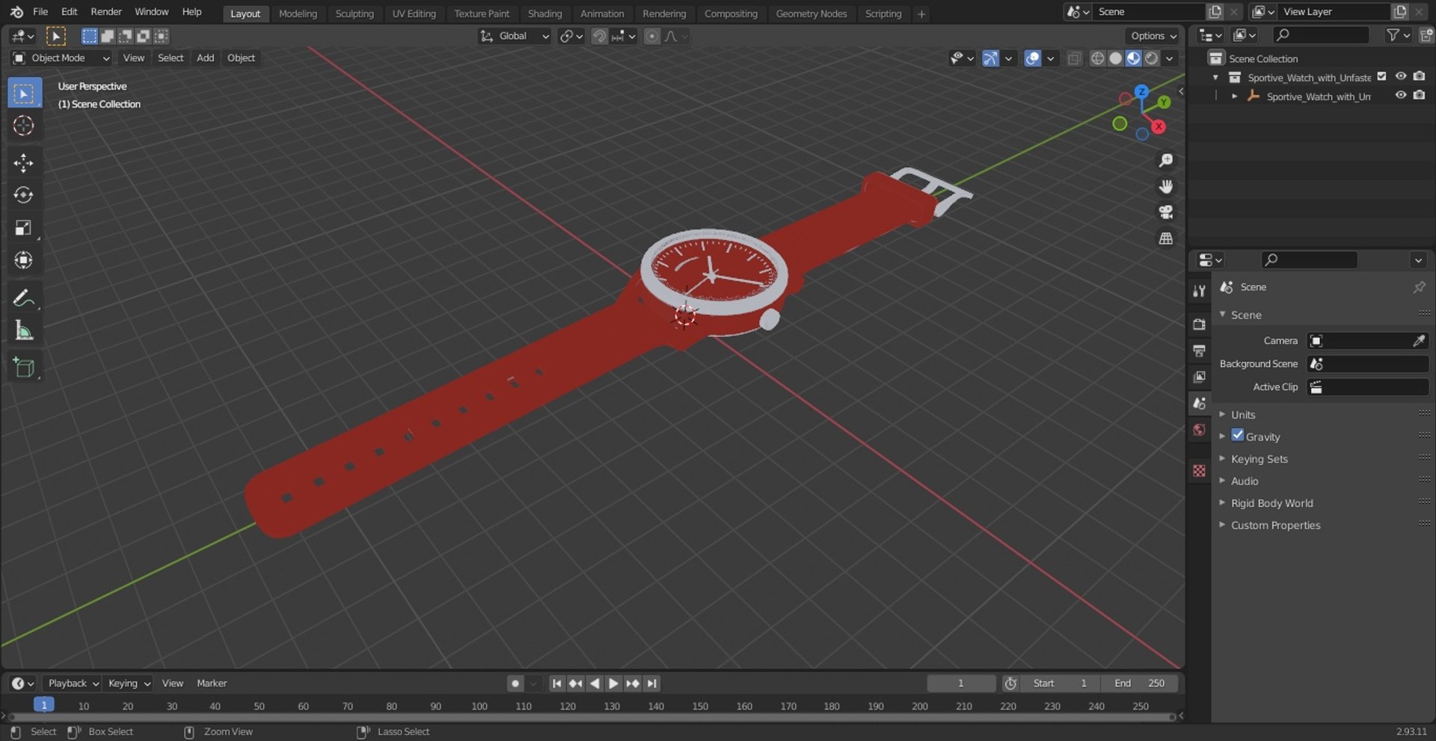Play the animation forward
The height and width of the screenshot is (741, 1436).
coord(613,683)
